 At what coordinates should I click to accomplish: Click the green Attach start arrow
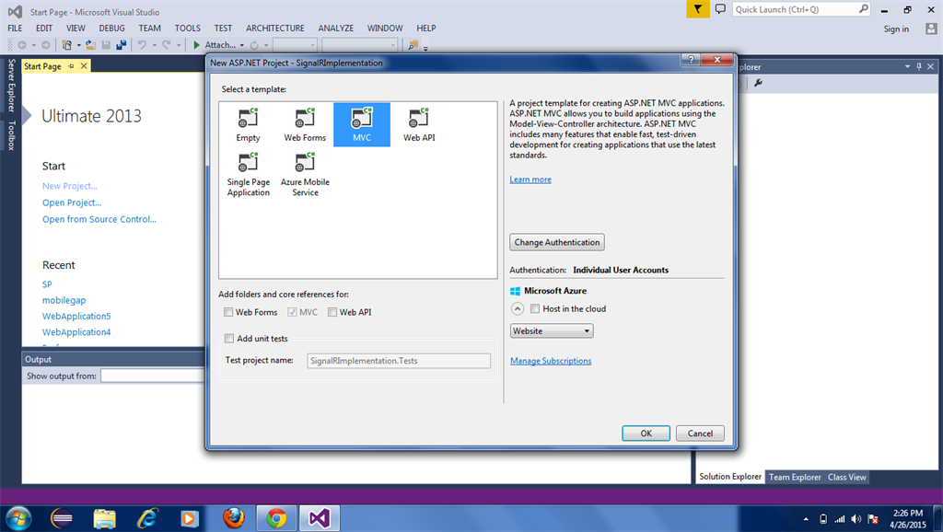pos(196,45)
